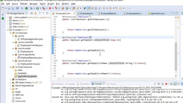The width and height of the screenshot is (183, 103).
Task: Close the EmployeesController editor tab
Action: [74, 13]
